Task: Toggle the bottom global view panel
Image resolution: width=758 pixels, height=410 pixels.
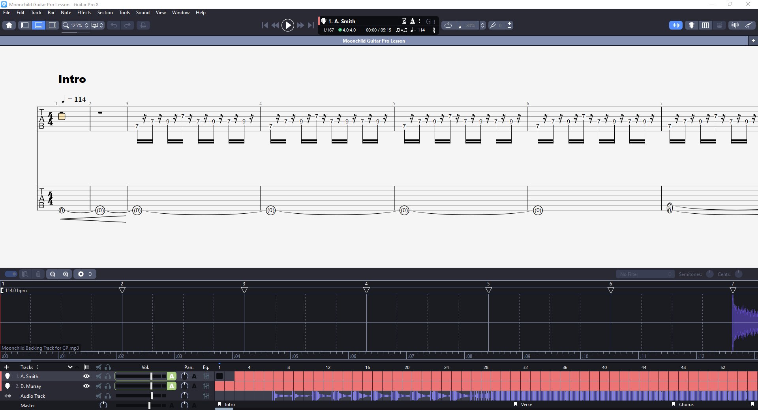Action: 39,25
